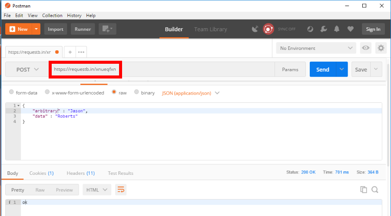Viewport: 391px width, 216px height.
Task: Open the No Environment dropdown
Action: (316, 48)
